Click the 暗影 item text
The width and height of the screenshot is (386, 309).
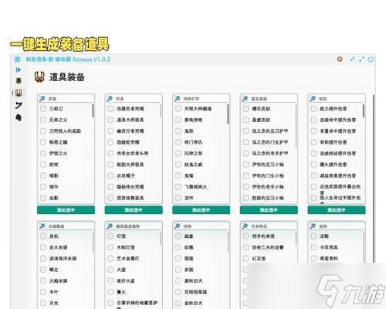click(x=54, y=175)
